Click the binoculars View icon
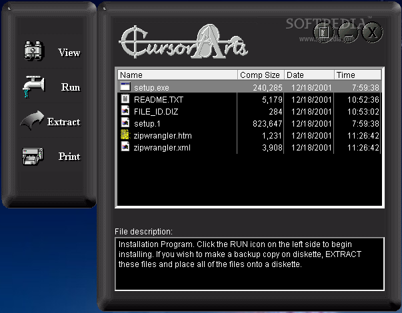The height and width of the screenshot is (313, 402). (33, 51)
